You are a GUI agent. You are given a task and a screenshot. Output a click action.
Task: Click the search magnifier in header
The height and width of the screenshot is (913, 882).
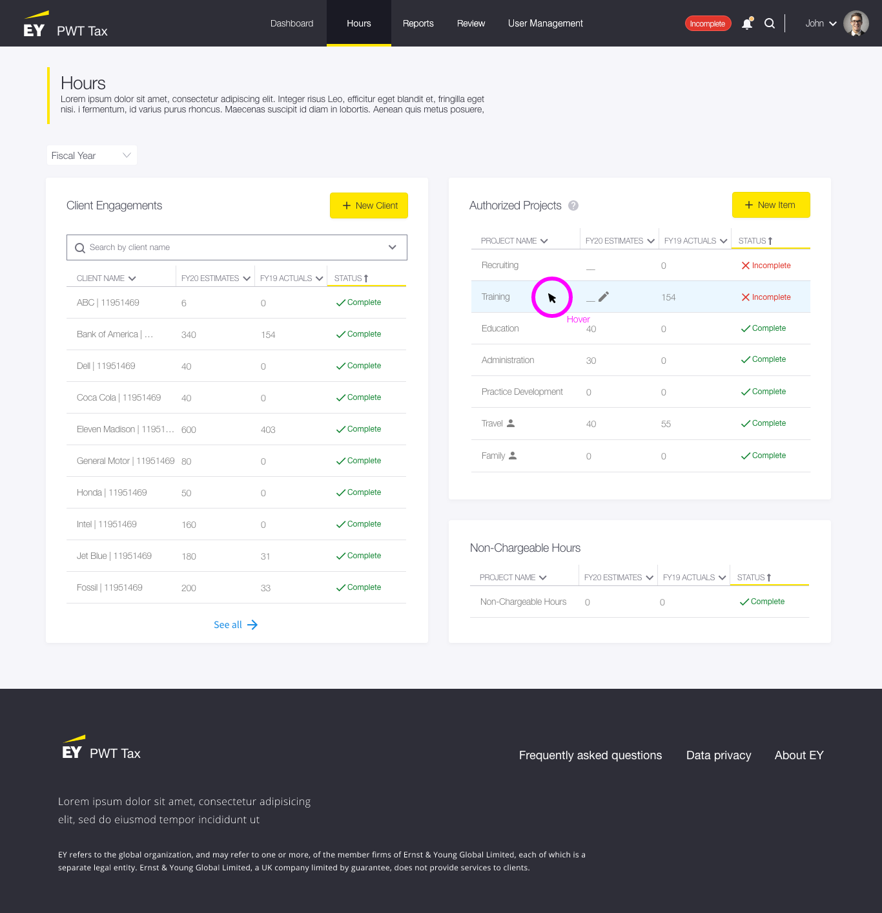tap(770, 23)
